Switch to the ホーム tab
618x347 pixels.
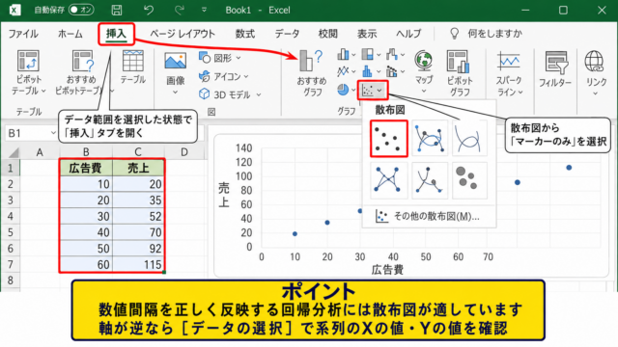click(x=70, y=34)
